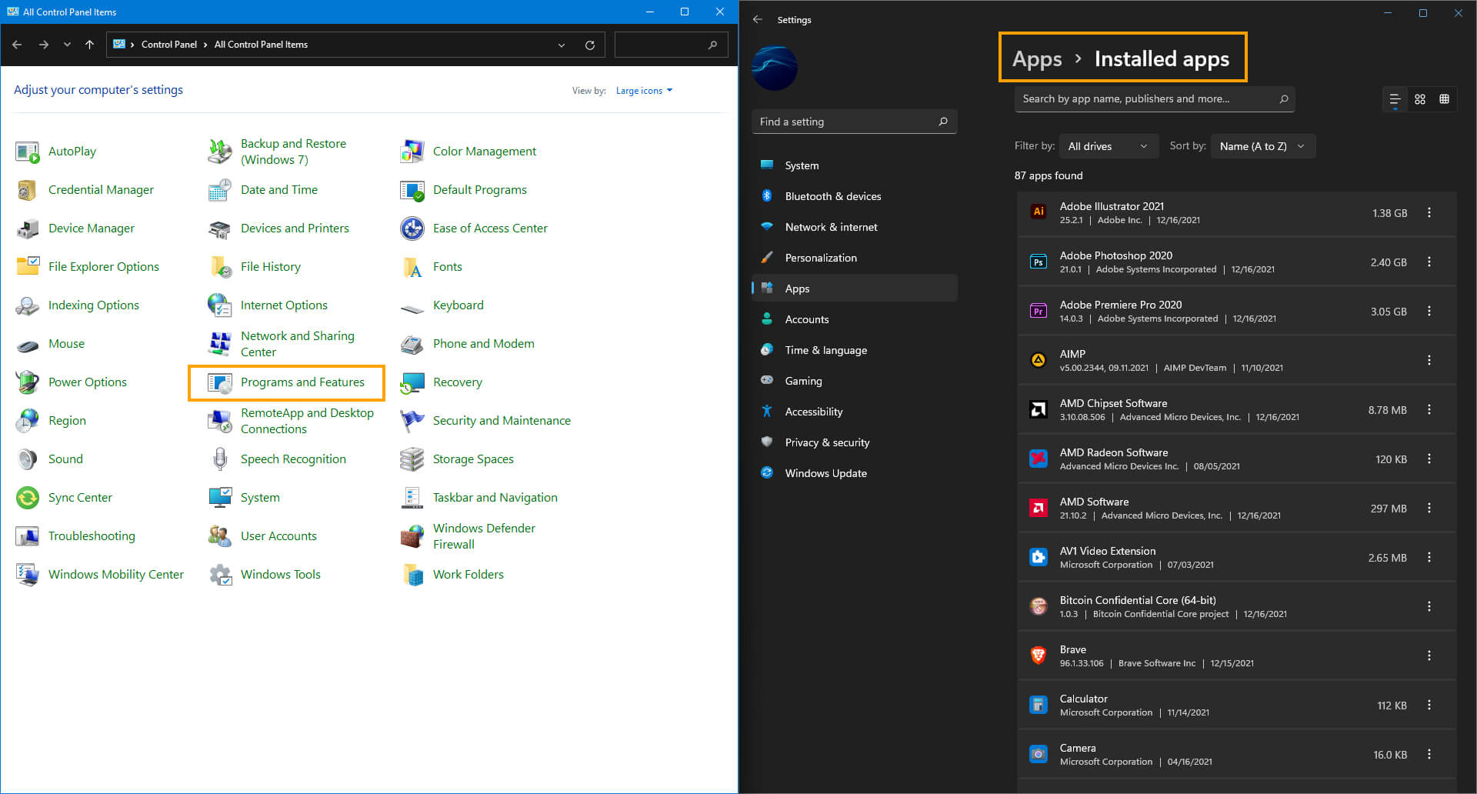The height and width of the screenshot is (794, 1477).
Task: Open Gaming in Settings sidebar
Action: point(854,381)
